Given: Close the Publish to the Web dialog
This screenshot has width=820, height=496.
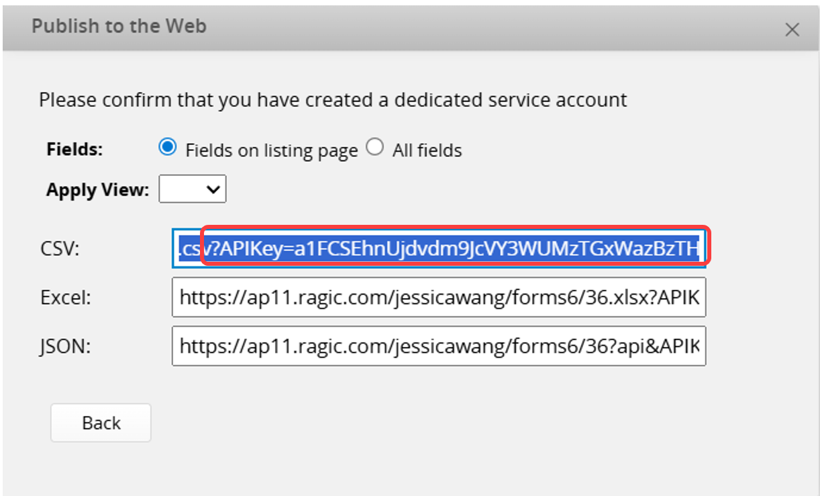Looking at the screenshot, I should (792, 30).
